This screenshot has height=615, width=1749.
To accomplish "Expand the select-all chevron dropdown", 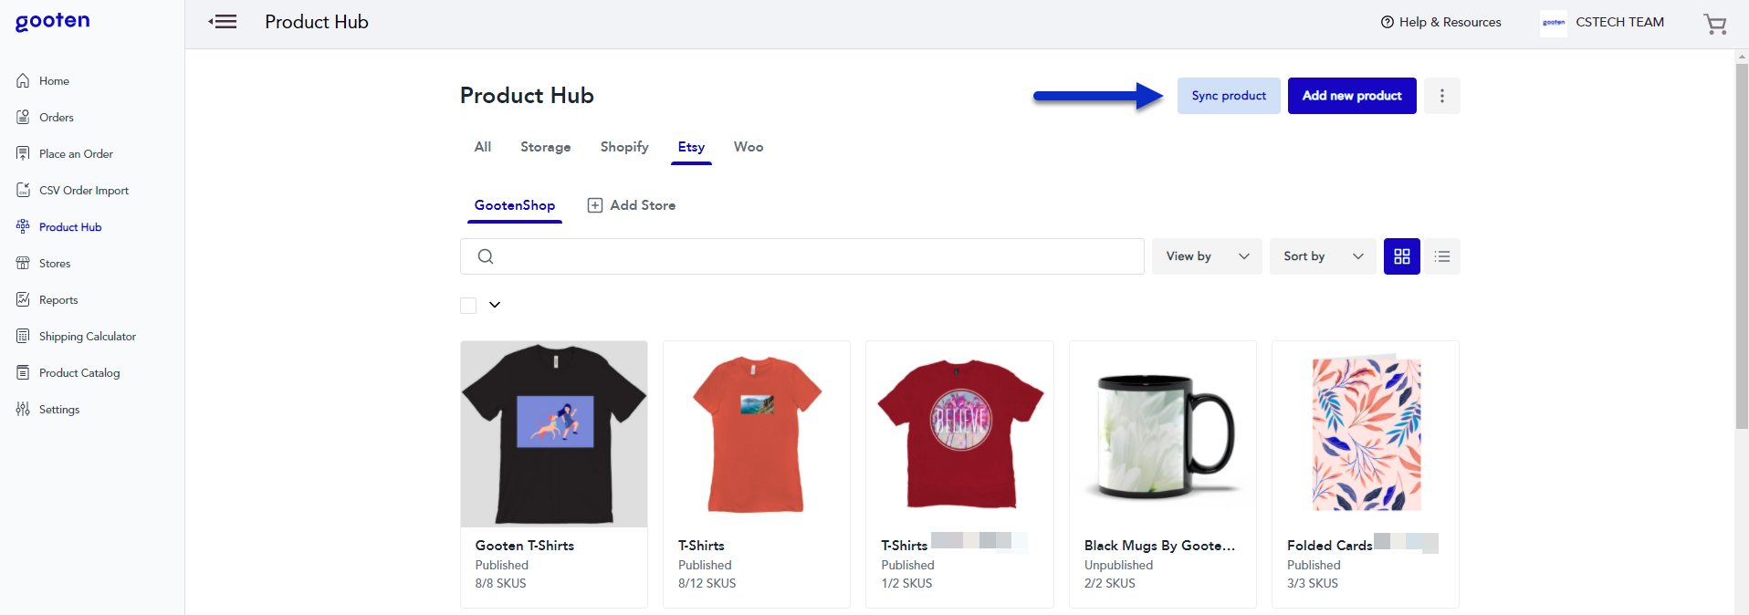I will click(x=495, y=305).
